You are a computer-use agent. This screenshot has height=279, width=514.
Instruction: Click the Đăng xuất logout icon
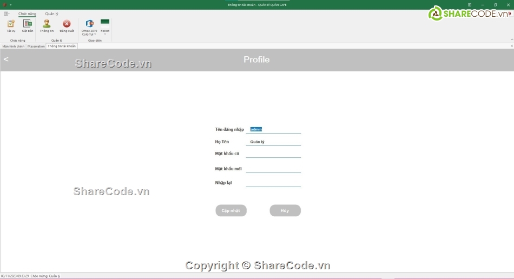[x=67, y=25]
